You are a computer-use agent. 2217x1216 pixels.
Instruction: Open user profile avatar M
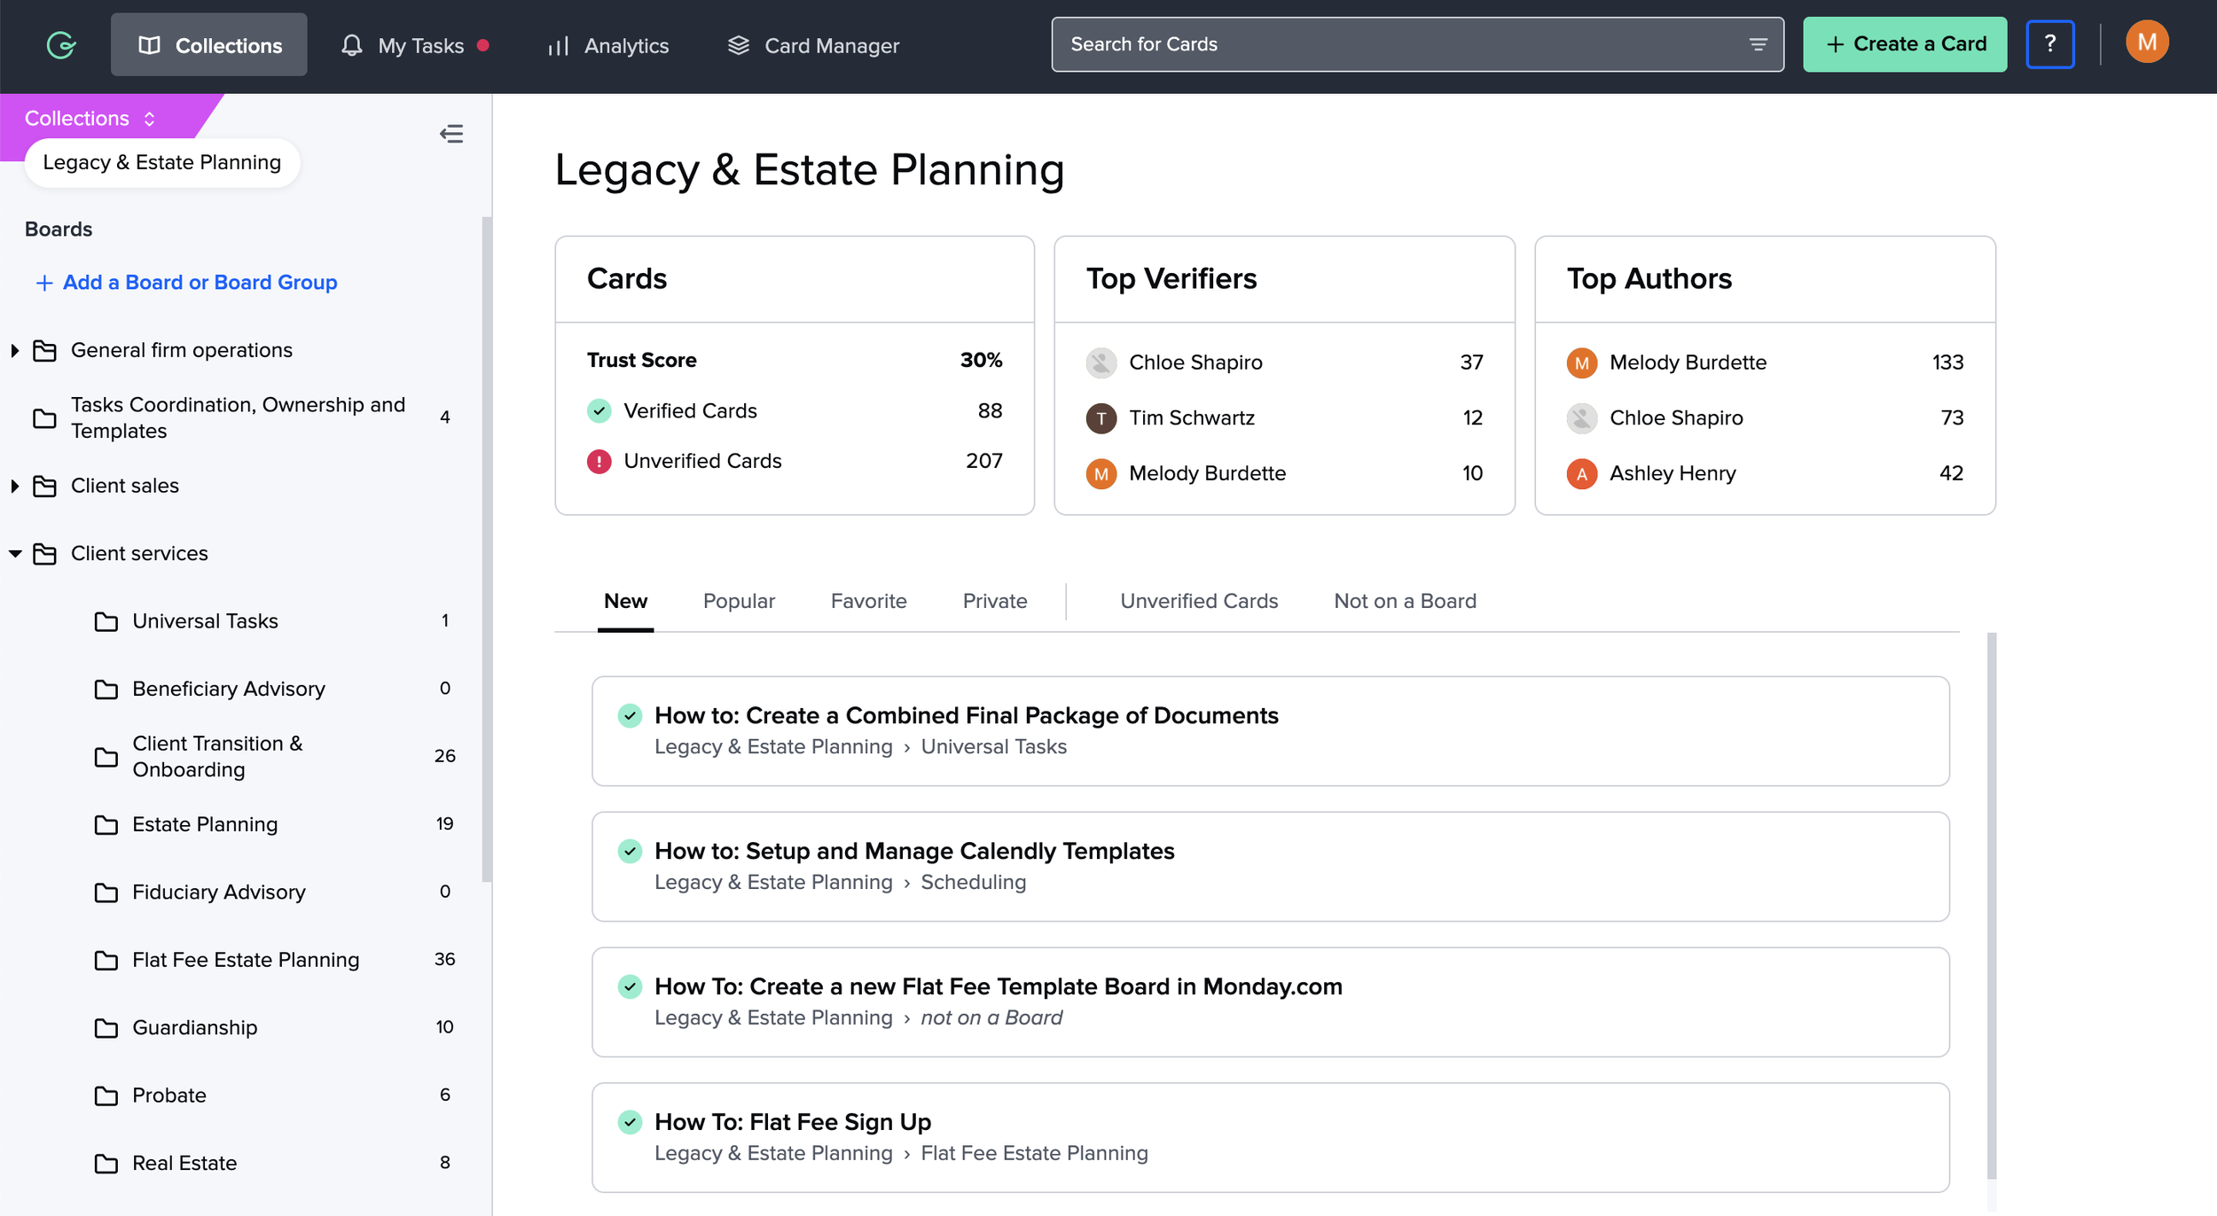[x=2146, y=43]
